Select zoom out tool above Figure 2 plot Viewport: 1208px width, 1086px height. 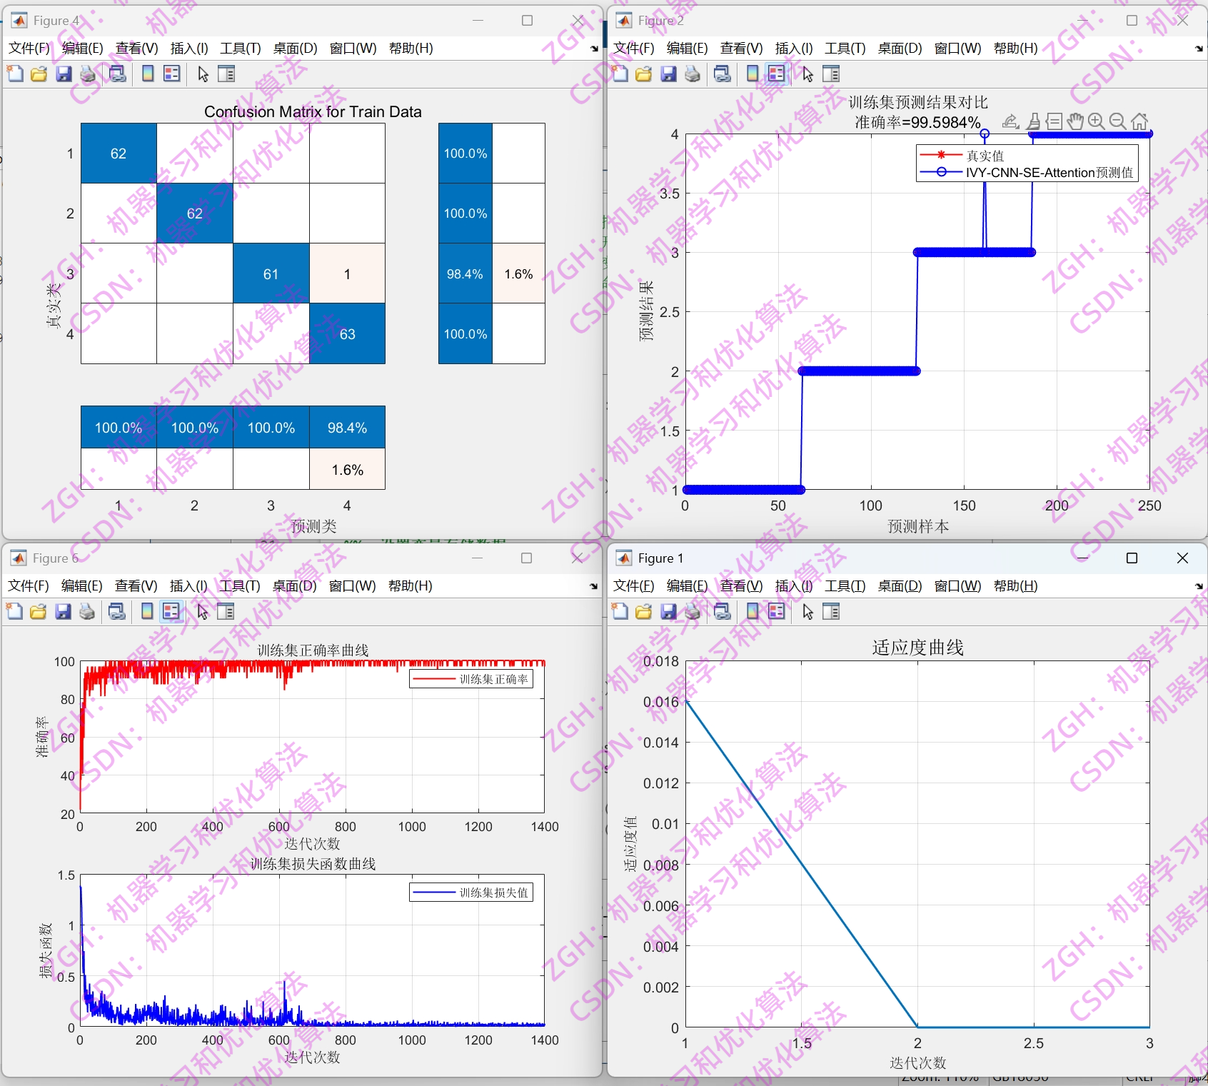pyautogui.click(x=1119, y=121)
